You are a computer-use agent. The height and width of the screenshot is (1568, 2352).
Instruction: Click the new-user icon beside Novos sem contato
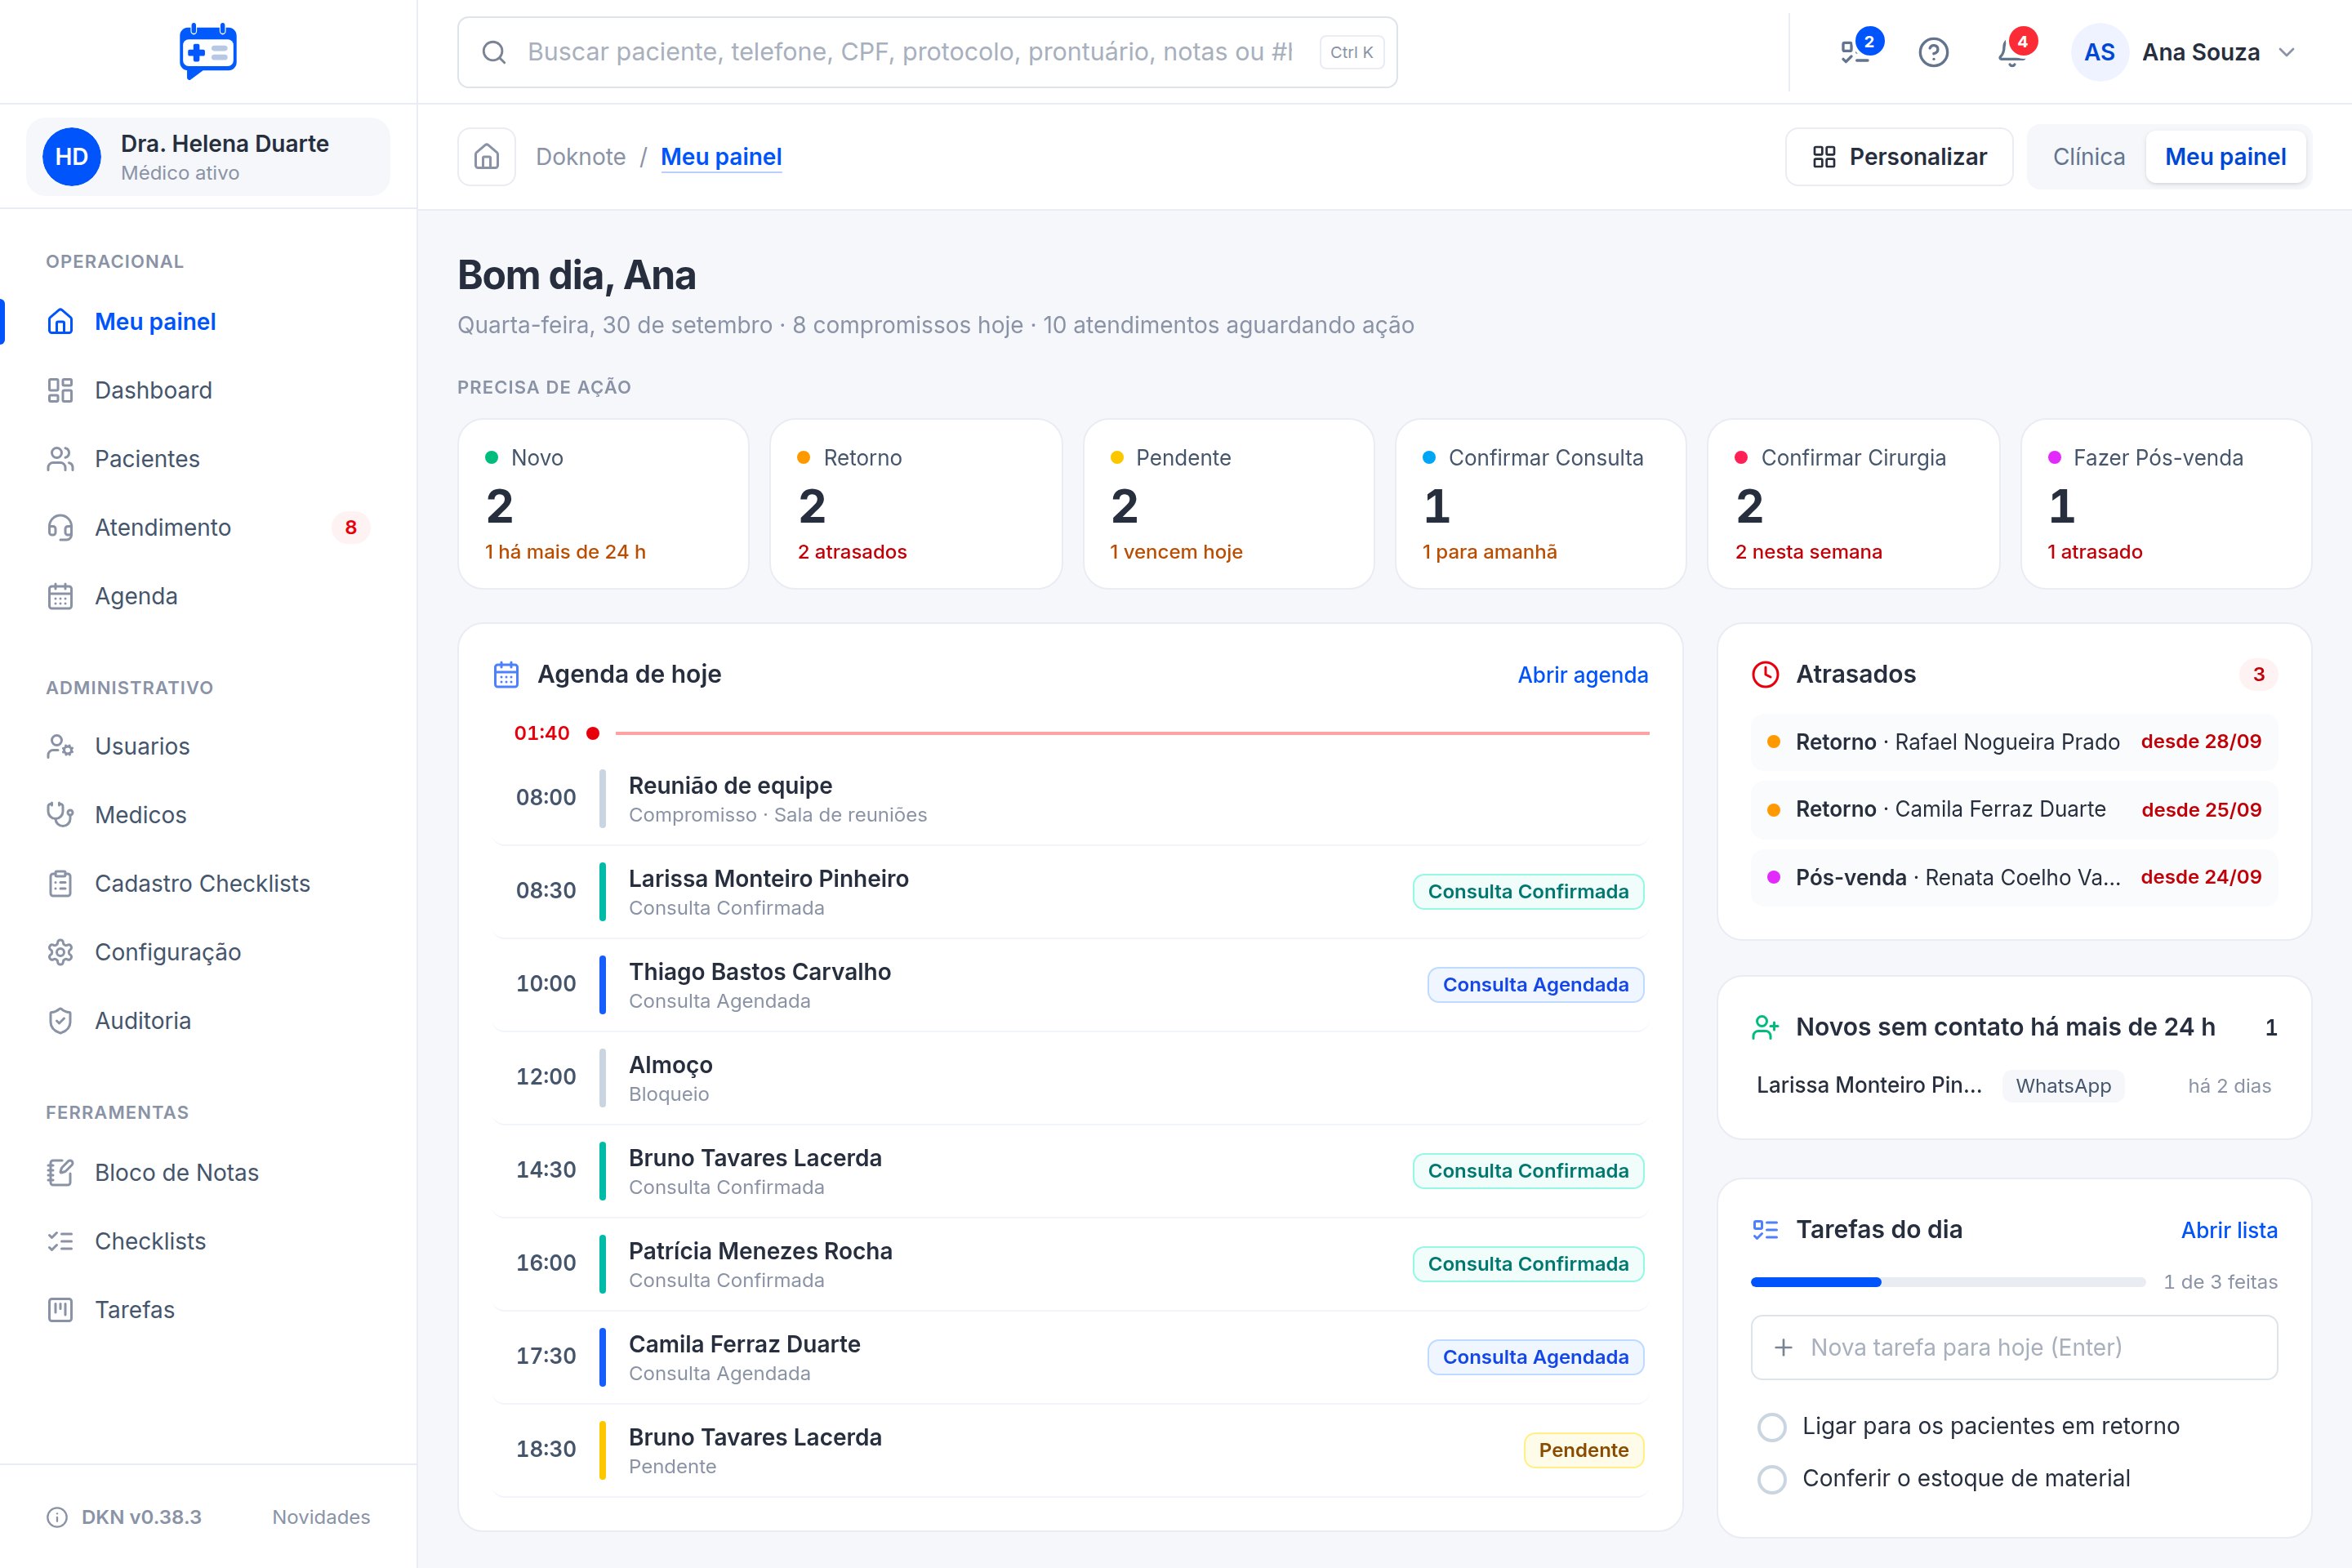1765,1027
